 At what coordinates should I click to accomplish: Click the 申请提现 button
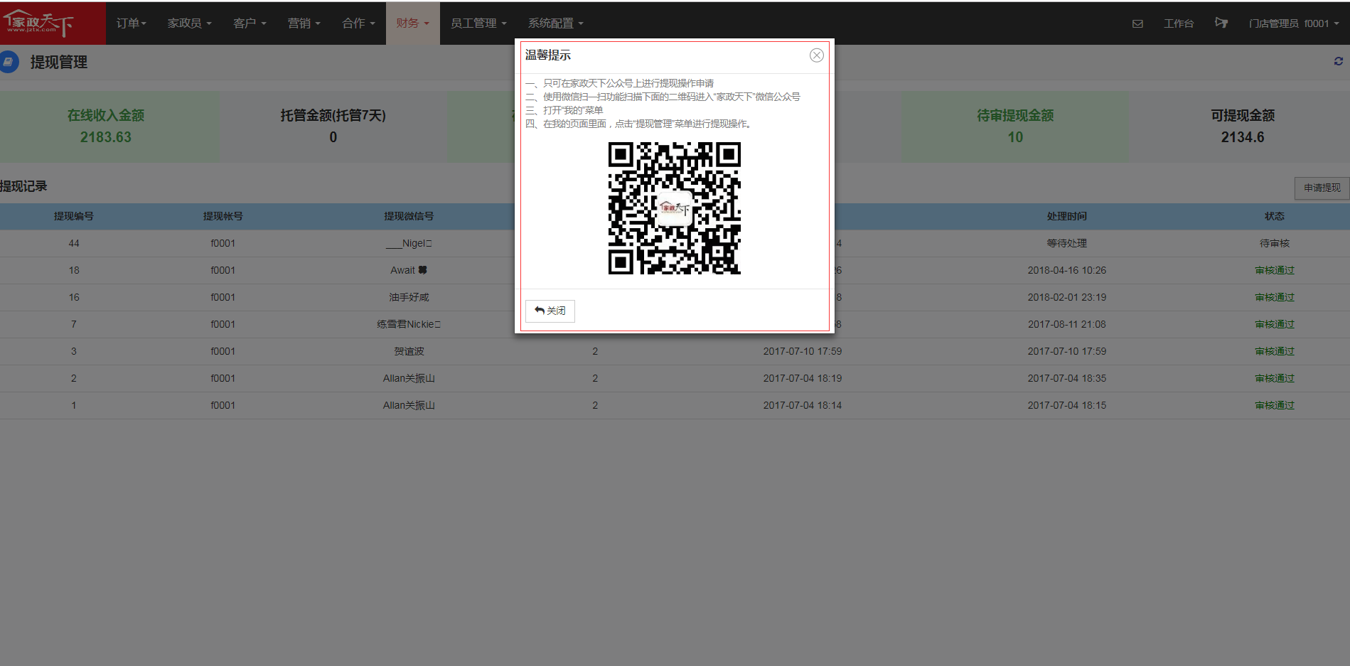[1322, 188]
